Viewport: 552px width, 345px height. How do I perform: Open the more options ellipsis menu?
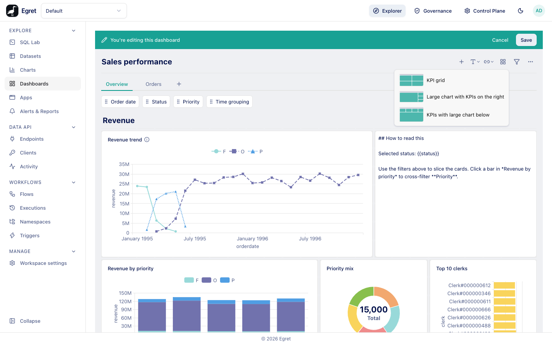531,62
